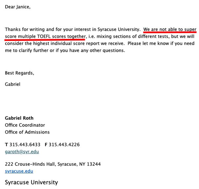Click the bold name "Gabriel Roth"
The height and width of the screenshot is (189, 199).
coord(19,118)
